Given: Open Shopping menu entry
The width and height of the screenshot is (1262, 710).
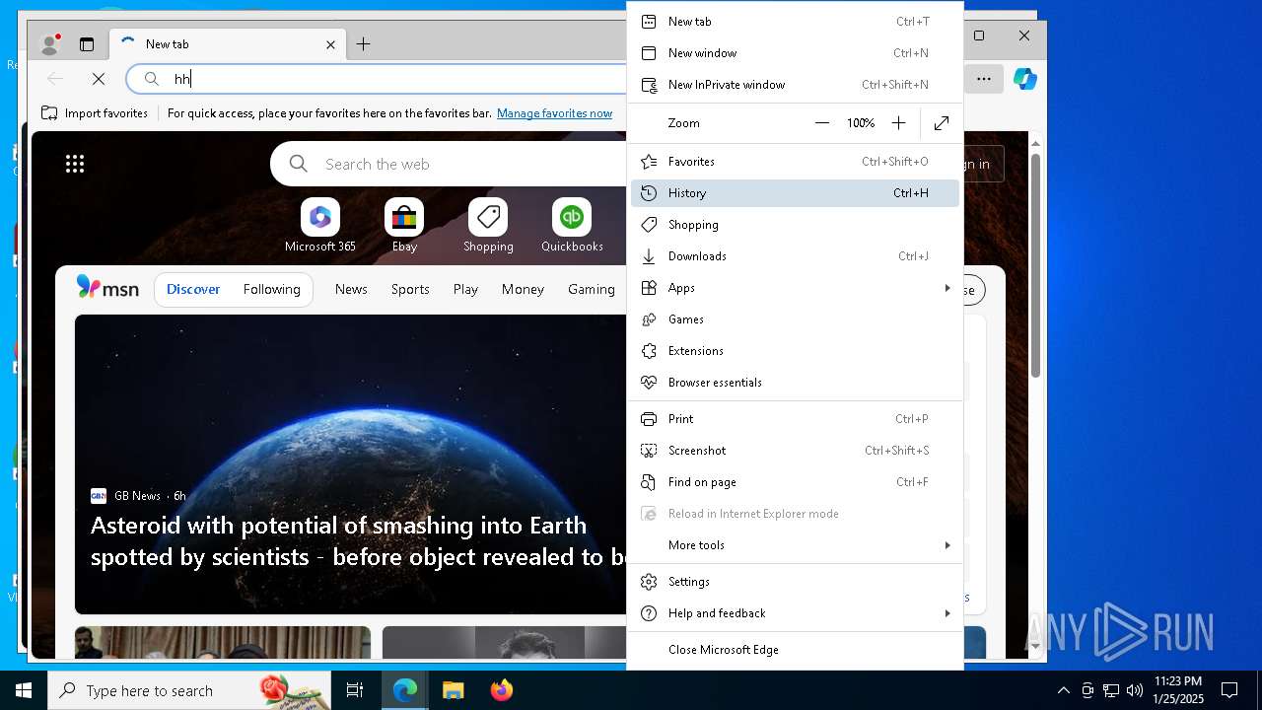Looking at the screenshot, I should (x=795, y=225).
